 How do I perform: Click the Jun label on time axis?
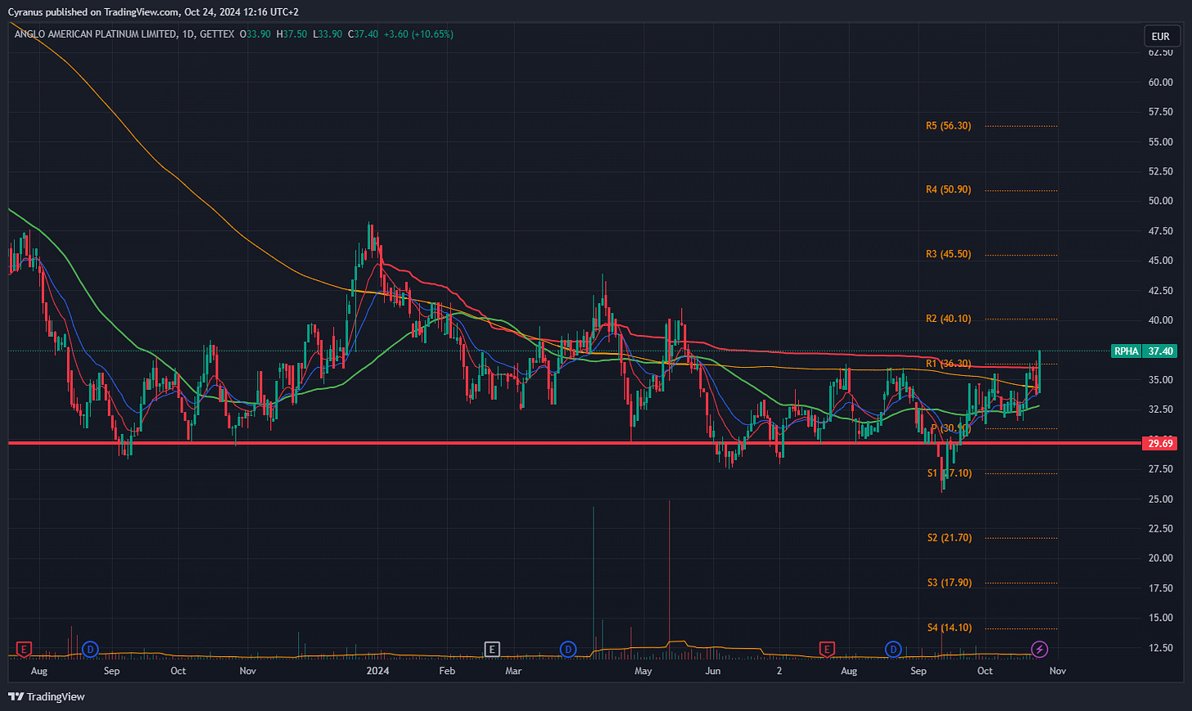tap(713, 671)
